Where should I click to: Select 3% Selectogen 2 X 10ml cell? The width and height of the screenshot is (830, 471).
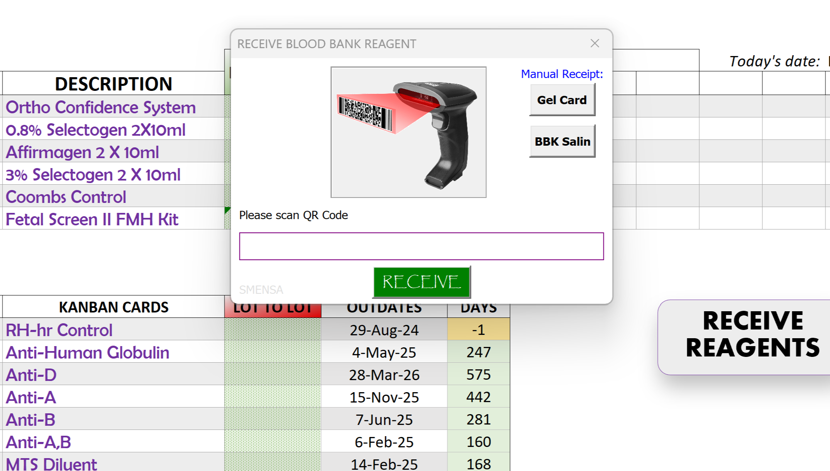pyautogui.click(x=93, y=175)
